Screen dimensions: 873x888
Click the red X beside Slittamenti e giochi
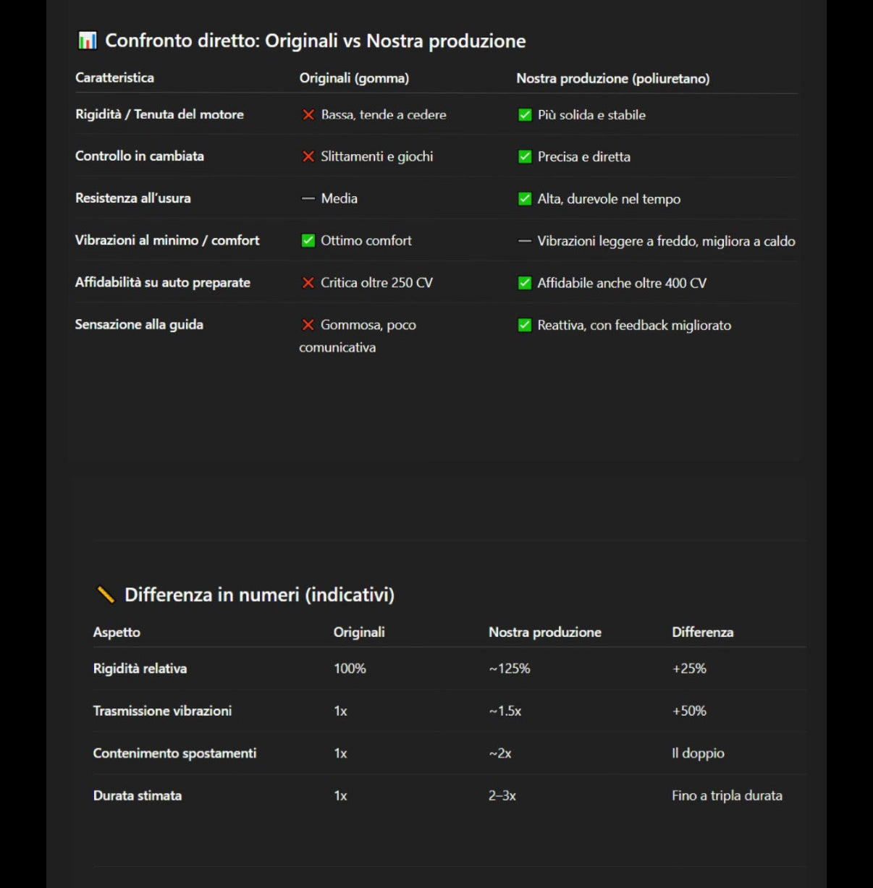[x=308, y=156]
